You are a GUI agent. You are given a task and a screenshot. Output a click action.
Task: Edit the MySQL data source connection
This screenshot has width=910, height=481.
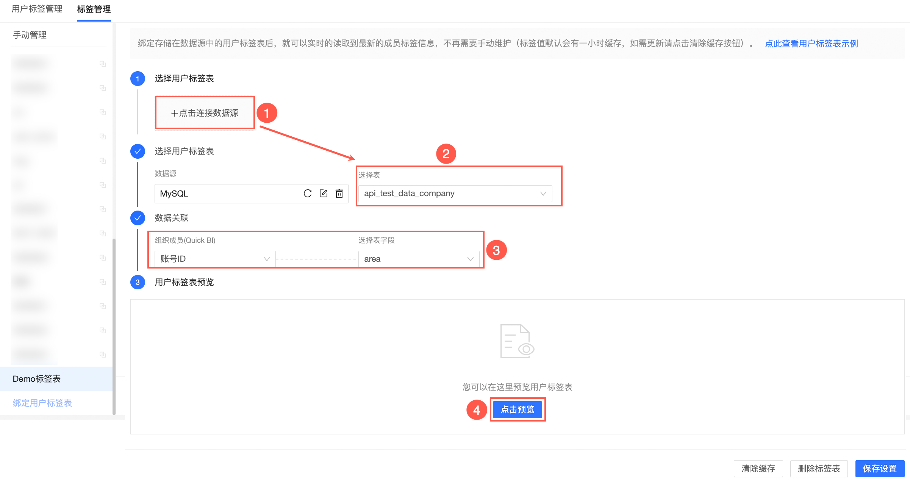323,194
